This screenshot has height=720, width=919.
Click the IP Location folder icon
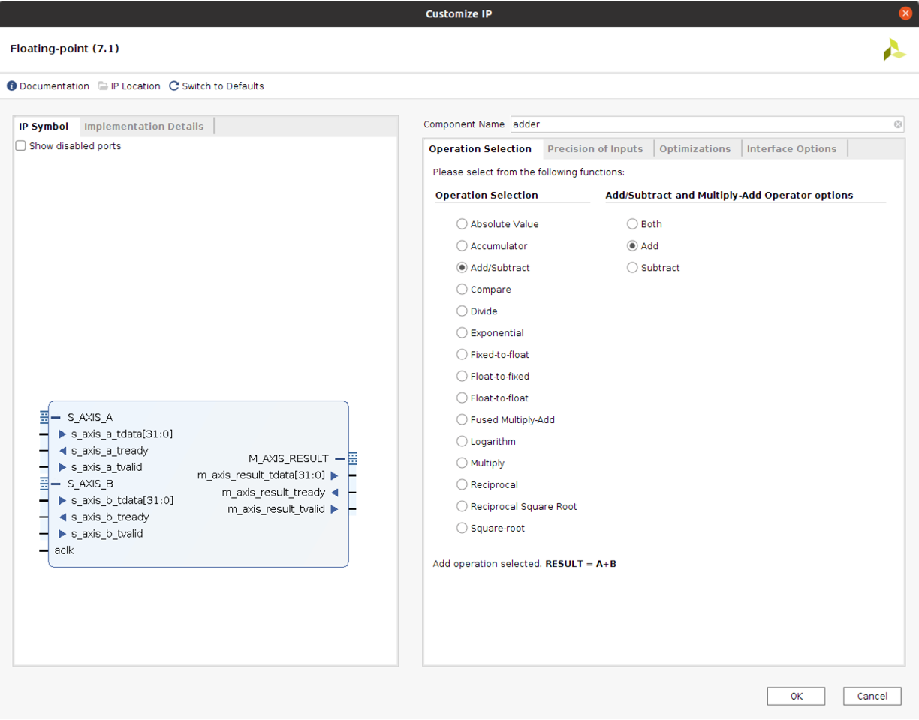(103, 86)
